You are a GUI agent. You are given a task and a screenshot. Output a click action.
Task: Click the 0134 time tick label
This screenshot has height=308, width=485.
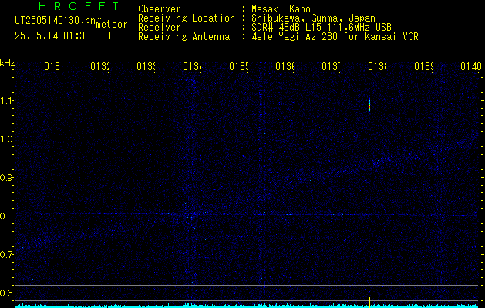point(192,66)
